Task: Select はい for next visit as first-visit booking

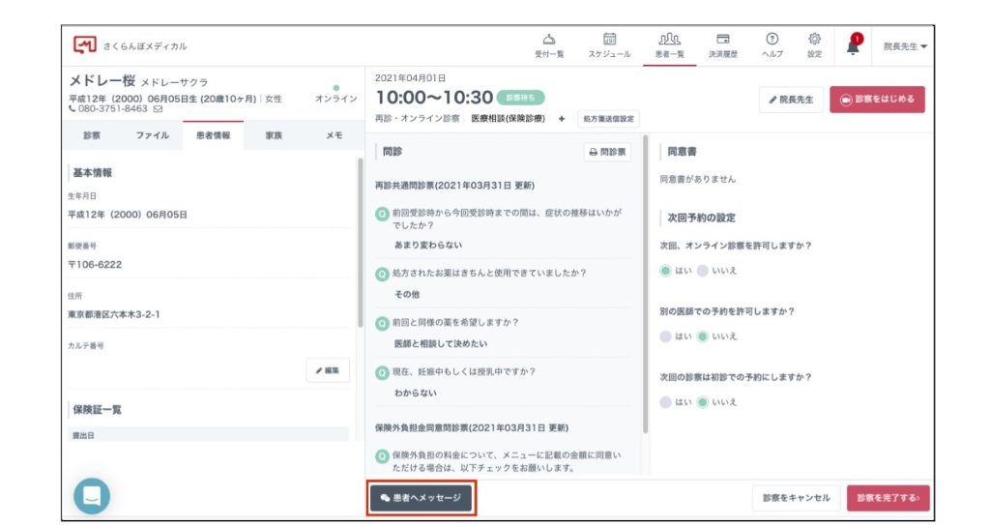Action: pyautogui.click(x=665, y=401)
